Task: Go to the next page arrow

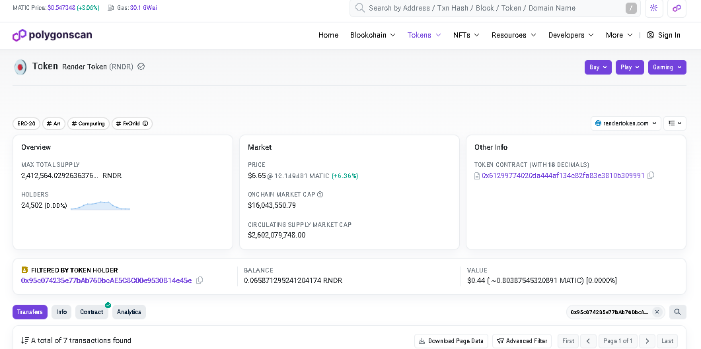Action: pyautogui.click(x=647, y=341)
